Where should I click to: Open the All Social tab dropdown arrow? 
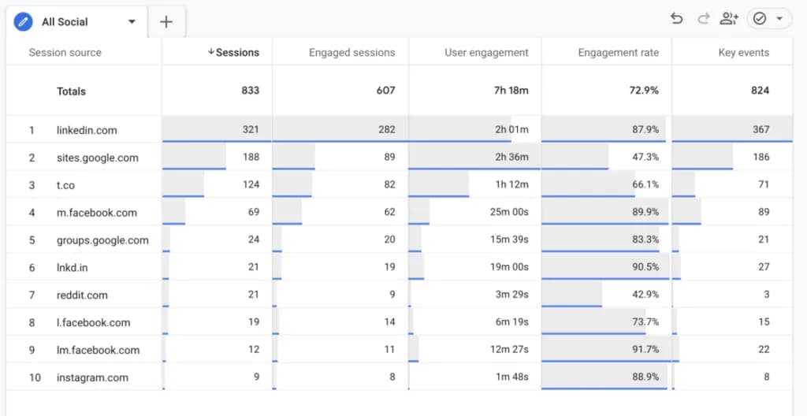132,22
